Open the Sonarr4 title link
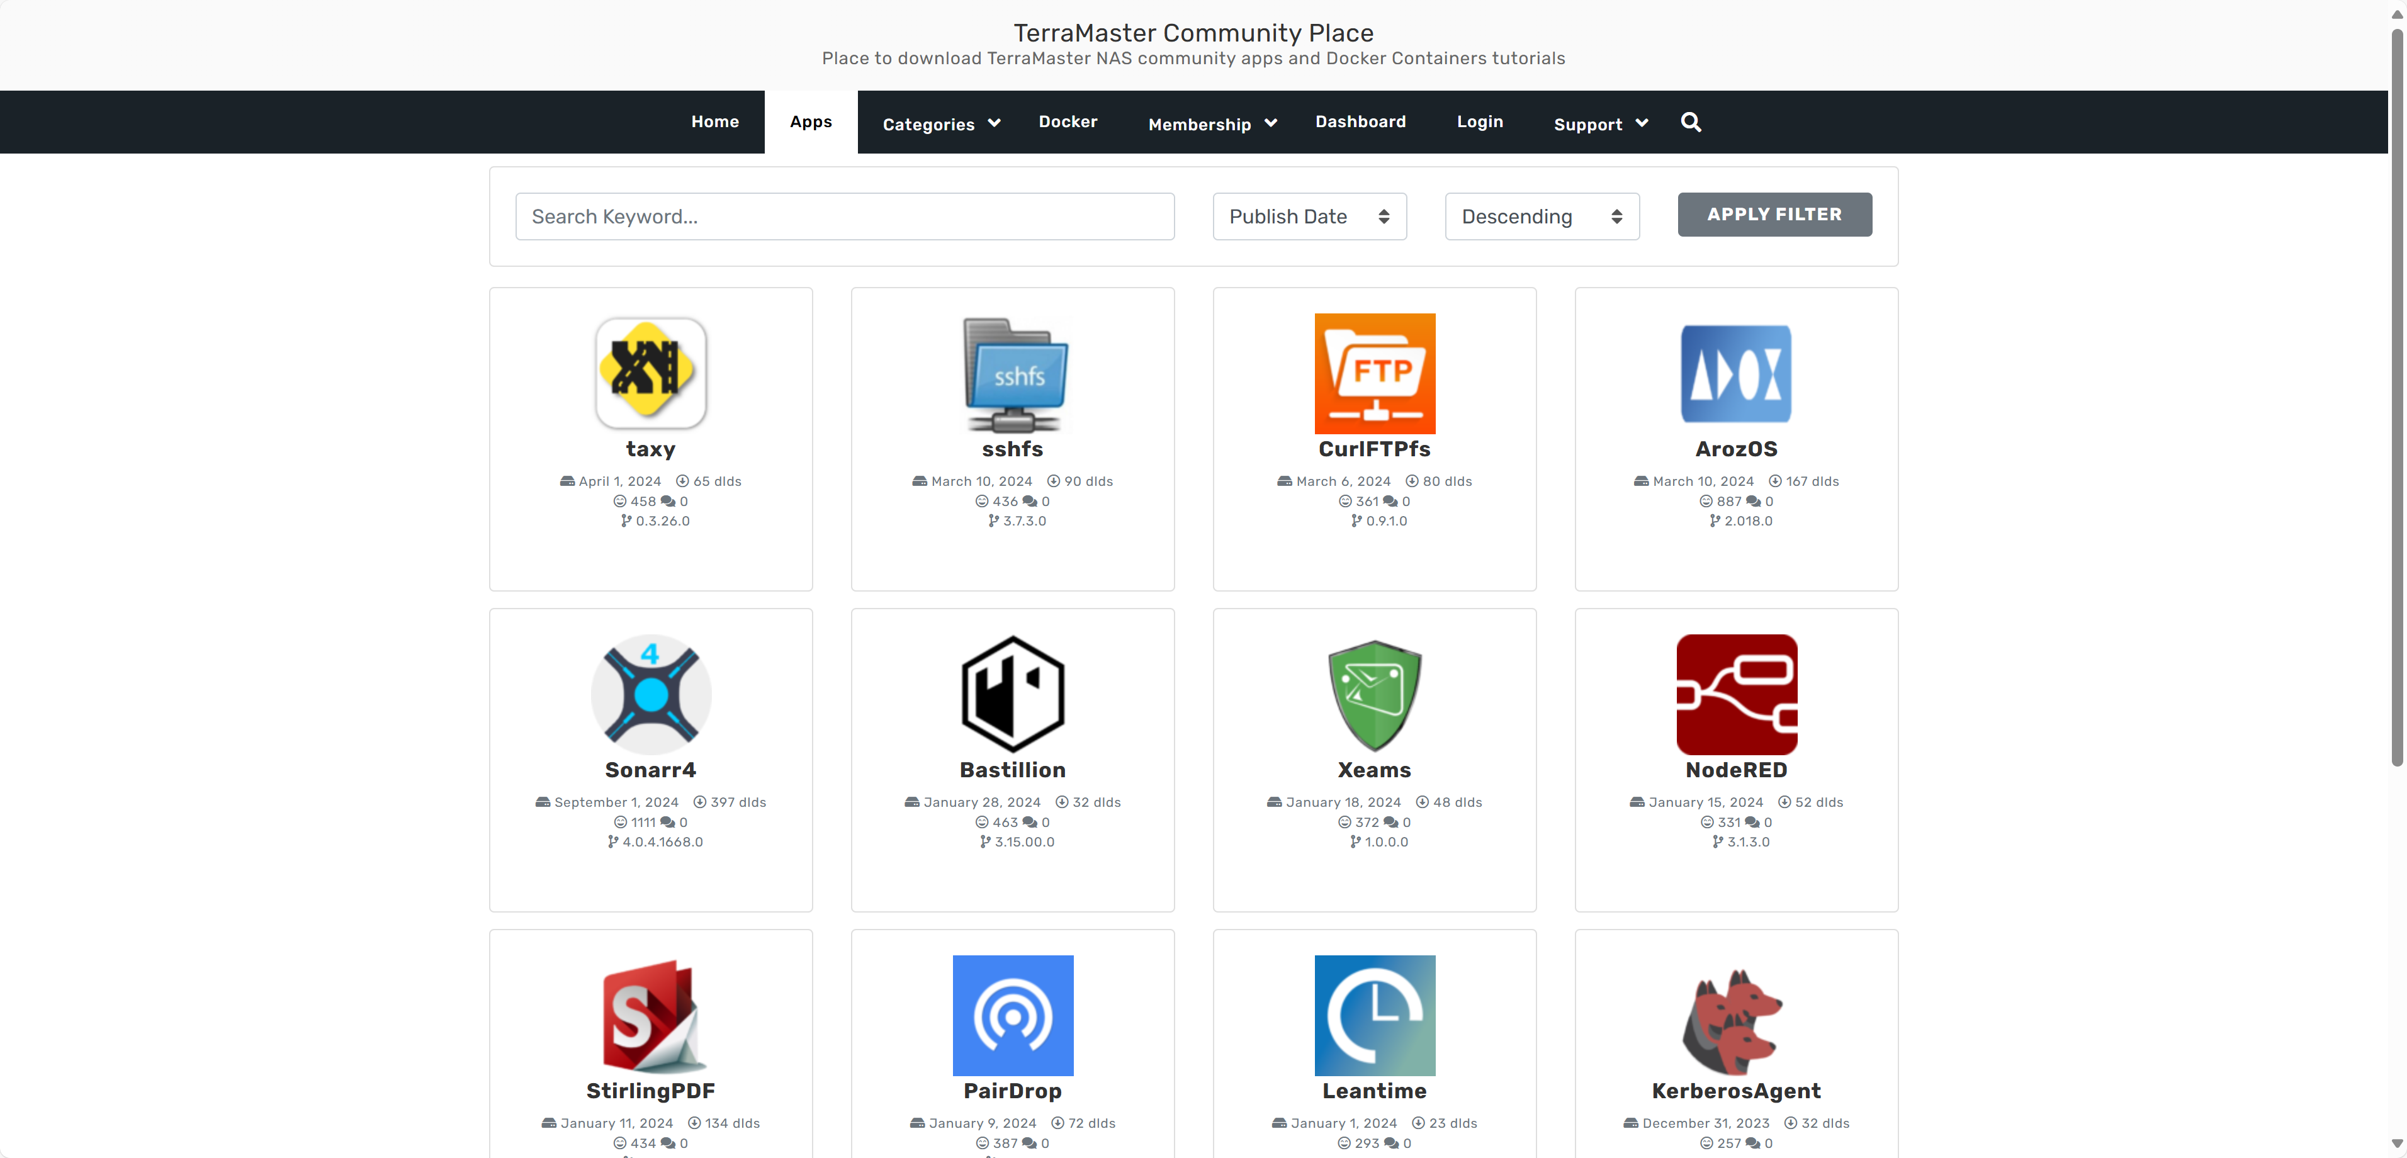The image size is (2407, 1158). [650, 770]
